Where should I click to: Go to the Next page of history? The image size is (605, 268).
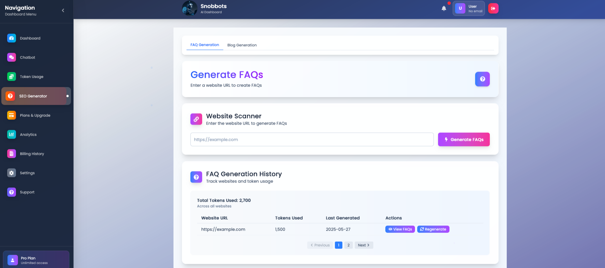coord(364,245)
